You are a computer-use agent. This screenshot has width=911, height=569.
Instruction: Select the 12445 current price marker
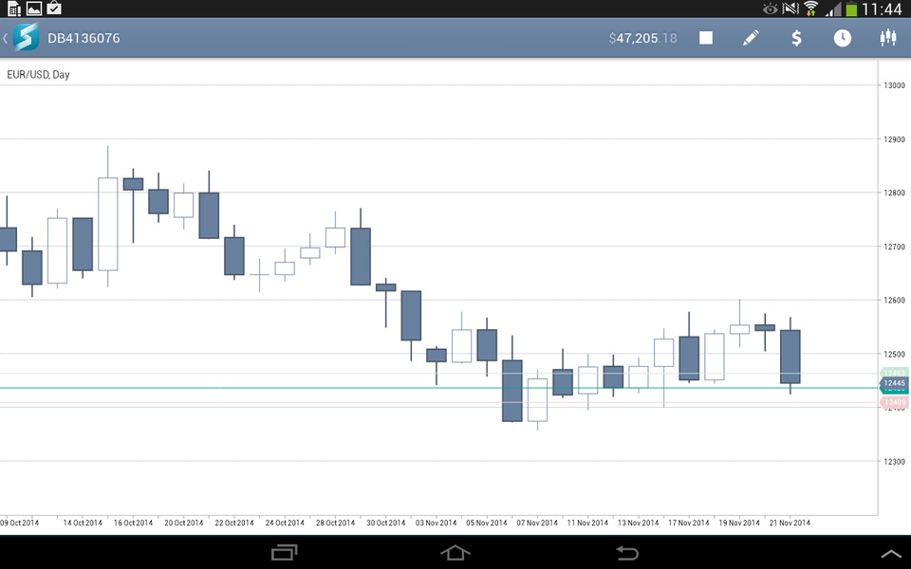894,383
